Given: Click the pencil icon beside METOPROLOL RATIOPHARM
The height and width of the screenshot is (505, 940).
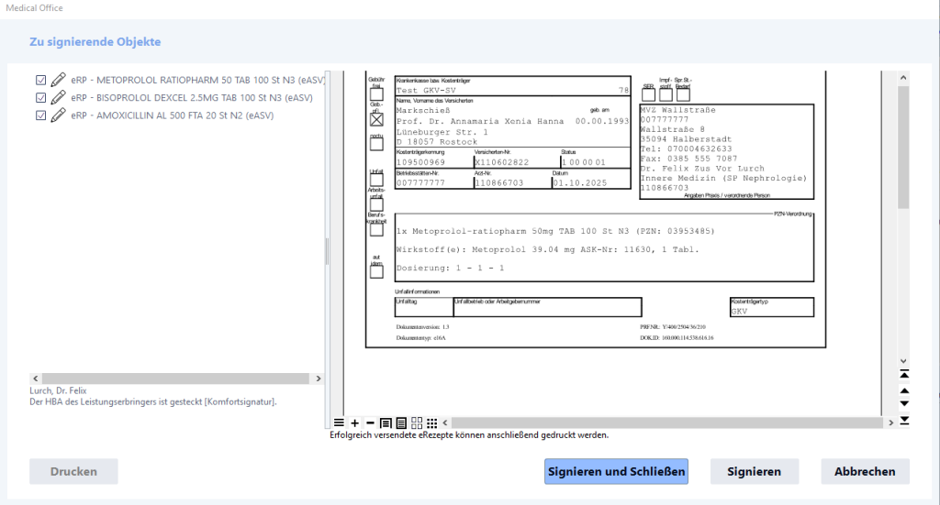Looking at the screenshot, I should click(x=58, y=80).
